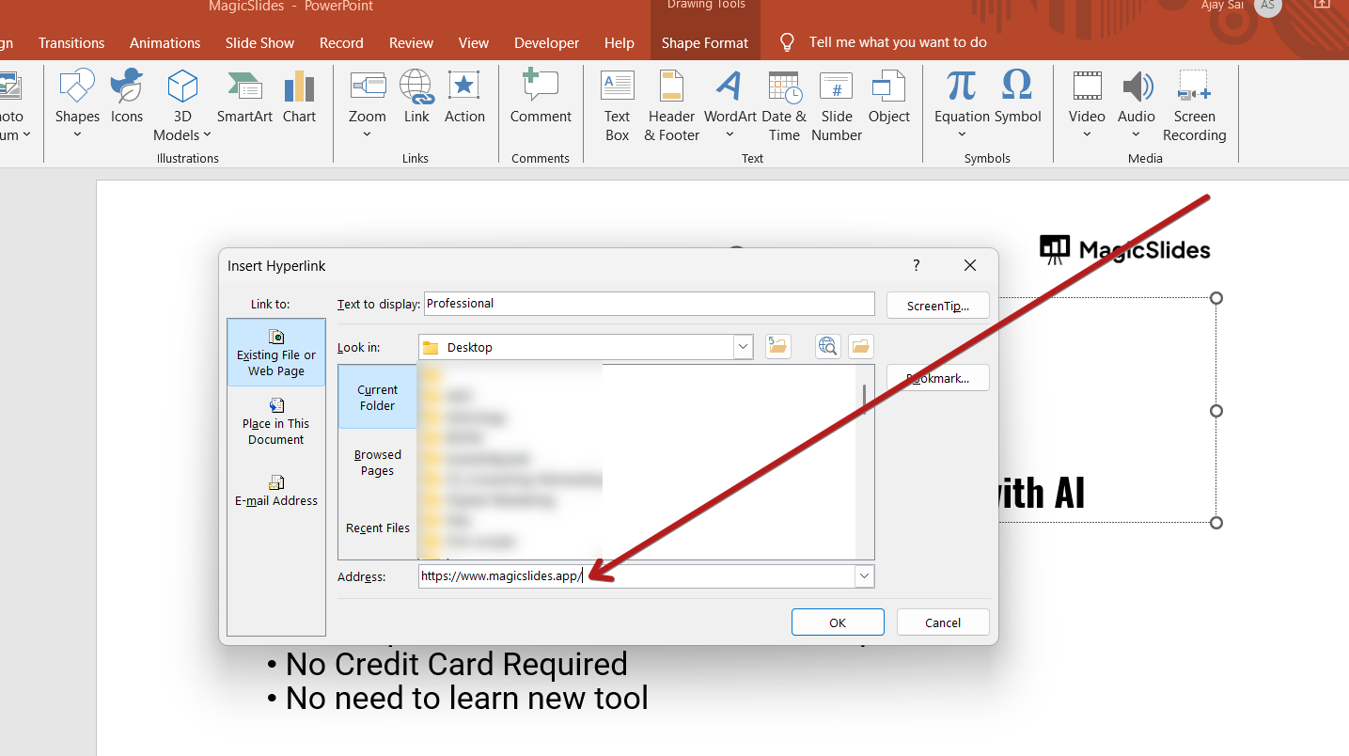1349x756 pixels.
Task: Expand the Look in Desktop dropdown
Action: click(744, 347)
